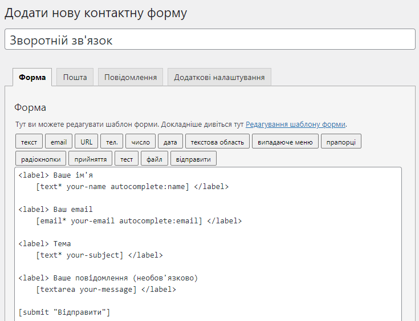This screenshot has width=419, height=321.
Task: Insert an email tag
Action: (x=59, y=141)
